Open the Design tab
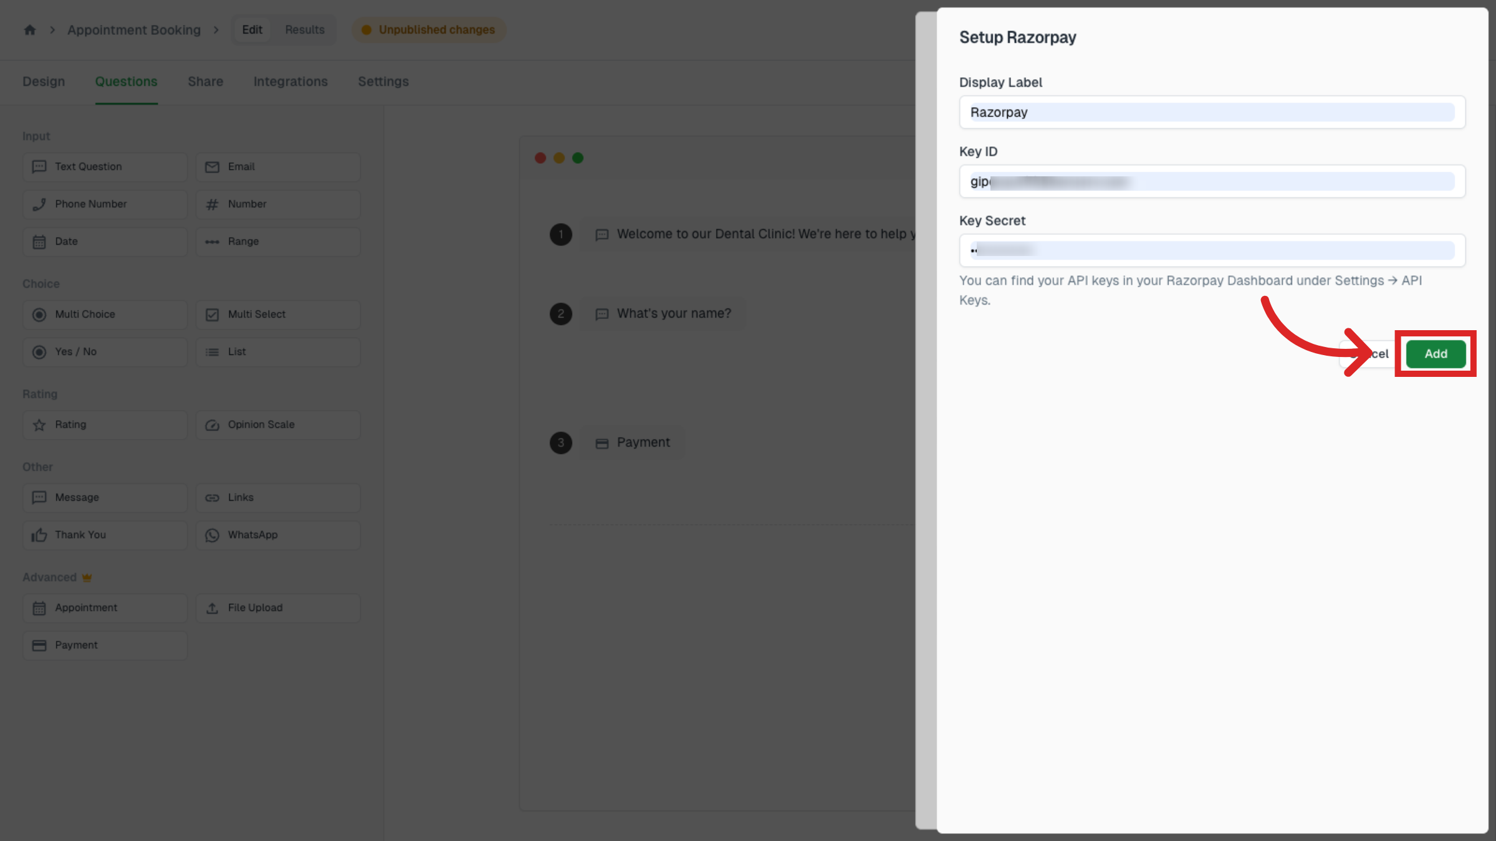Image resolution: width=1496 pixels, height=841 pixels. click(x=44, y=82)
